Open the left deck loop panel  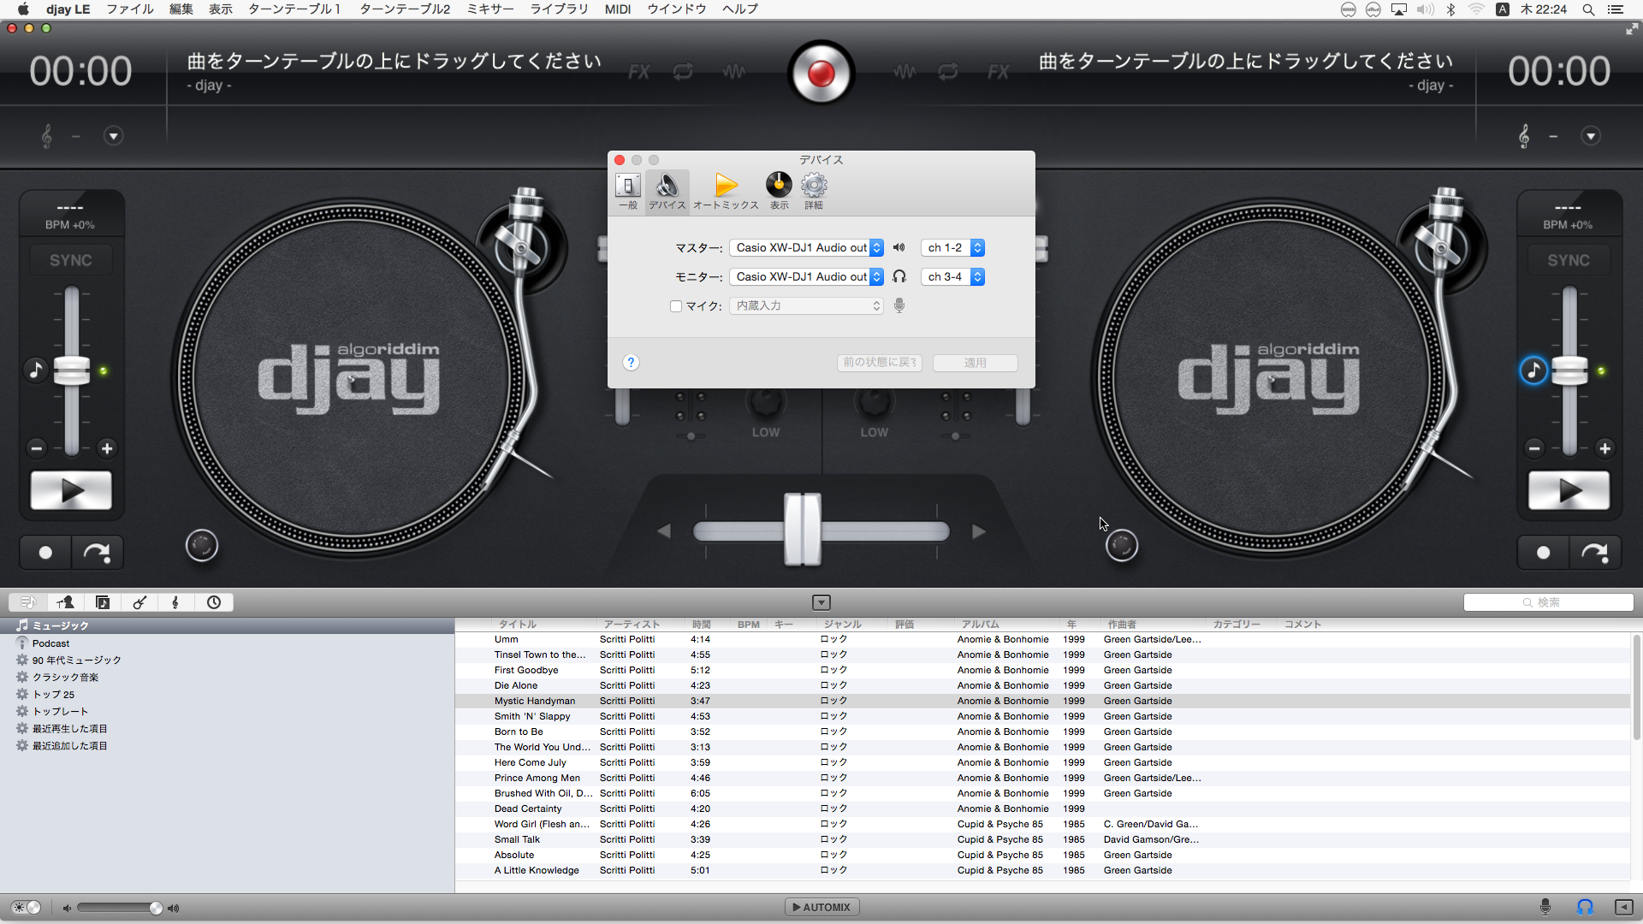(683, 73)
